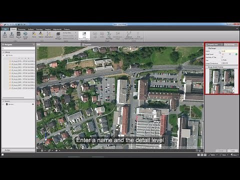The height and width of the screenshot is (180, 240).
Task: Open the Archive section at Navigator bottom
Action: tap(18, 150)
